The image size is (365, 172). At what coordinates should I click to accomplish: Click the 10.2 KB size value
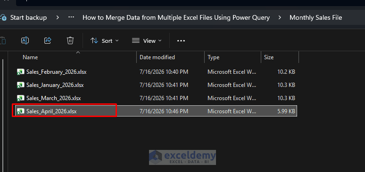(x=286, y=72)
